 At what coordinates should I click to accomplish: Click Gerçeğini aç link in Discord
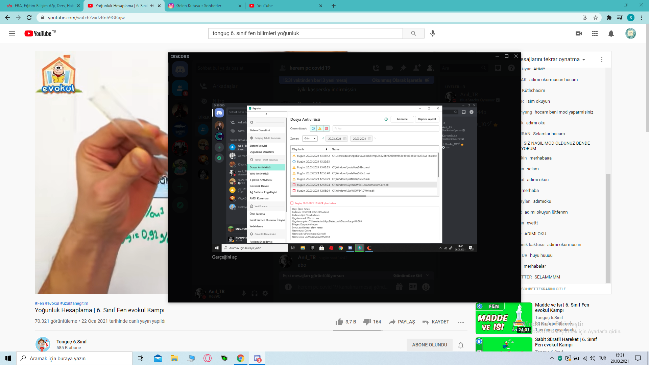[x=224, y=257]
